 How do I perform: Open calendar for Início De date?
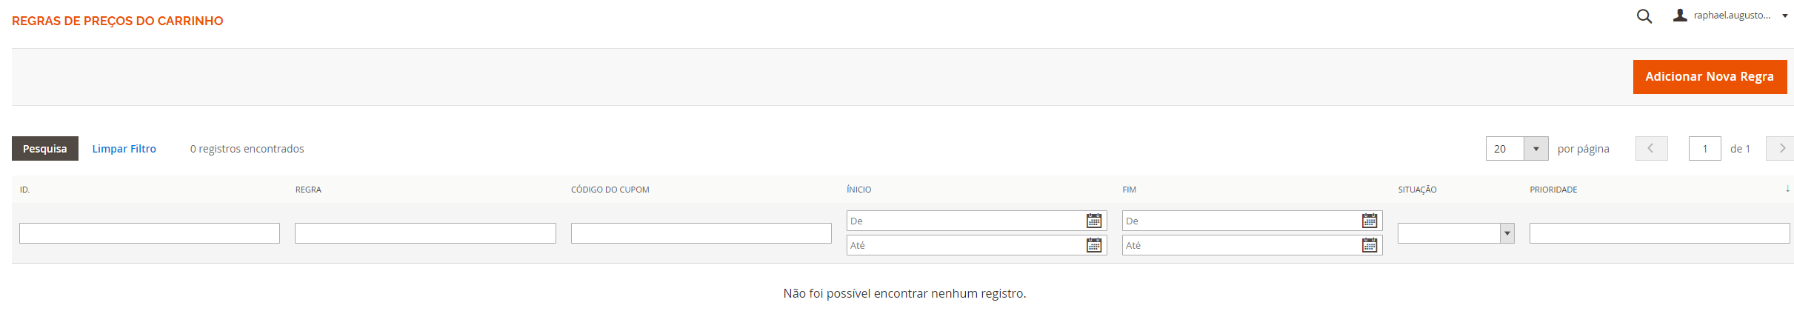(1093, 221)
